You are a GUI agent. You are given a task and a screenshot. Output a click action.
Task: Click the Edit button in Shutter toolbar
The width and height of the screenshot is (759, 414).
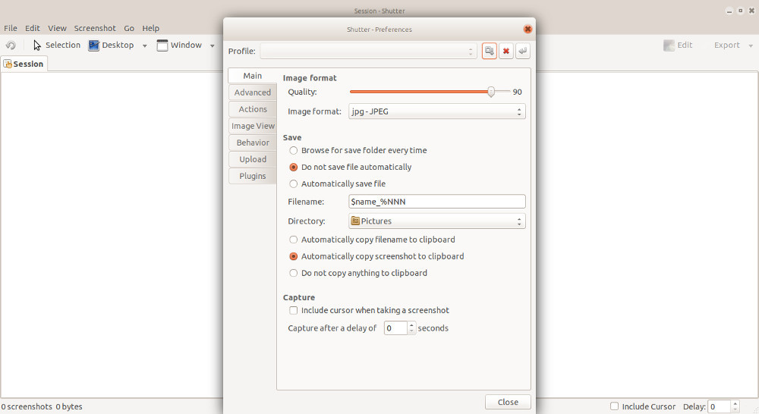click(x=678, y=45)
